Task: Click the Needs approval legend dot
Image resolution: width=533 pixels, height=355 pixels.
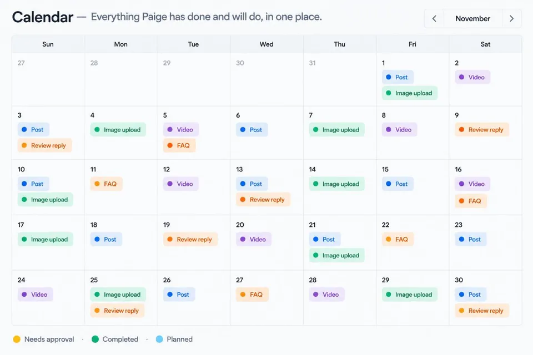Action: click(x=17, y=339)
